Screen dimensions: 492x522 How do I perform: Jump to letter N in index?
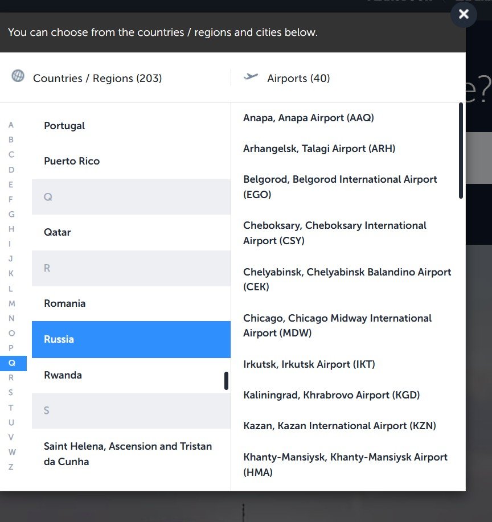click(x=11, y=319)
